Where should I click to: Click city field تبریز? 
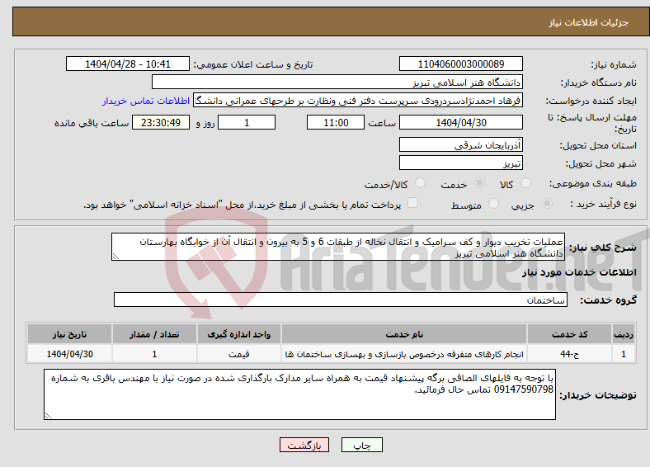click(460, 163)
